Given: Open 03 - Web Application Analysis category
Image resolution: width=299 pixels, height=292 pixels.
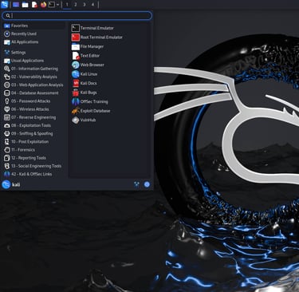Looking at the screenshot, I should (34, 85).
